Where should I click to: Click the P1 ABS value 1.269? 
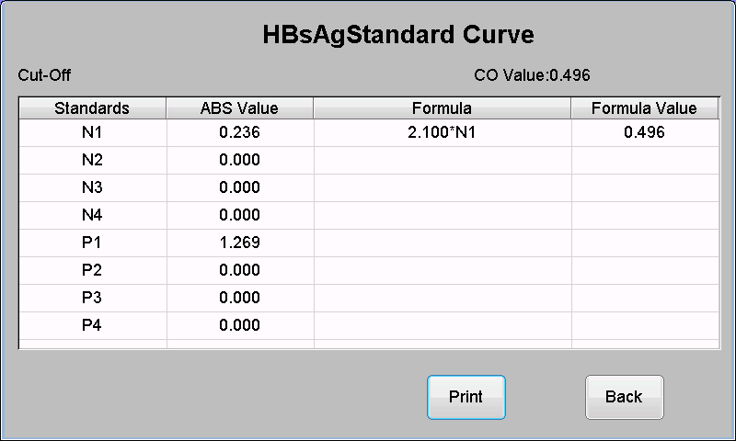tap(239, 243)
